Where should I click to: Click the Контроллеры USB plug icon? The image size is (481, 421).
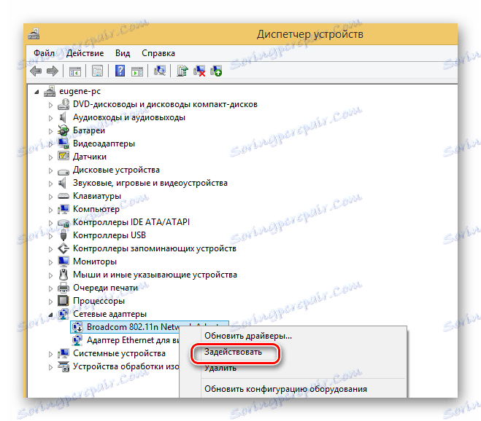point(64,235)
